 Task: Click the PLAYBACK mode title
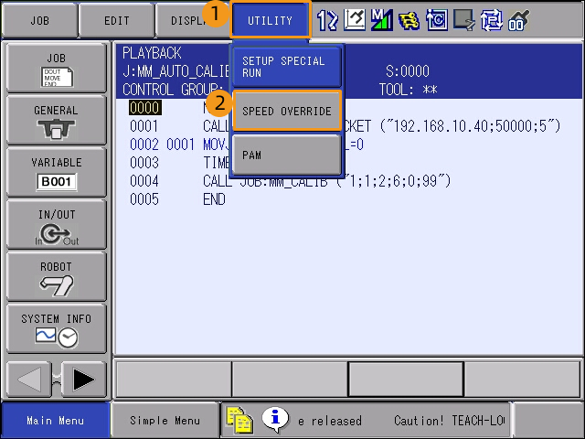pyautogui.click(x=152, y=53)
